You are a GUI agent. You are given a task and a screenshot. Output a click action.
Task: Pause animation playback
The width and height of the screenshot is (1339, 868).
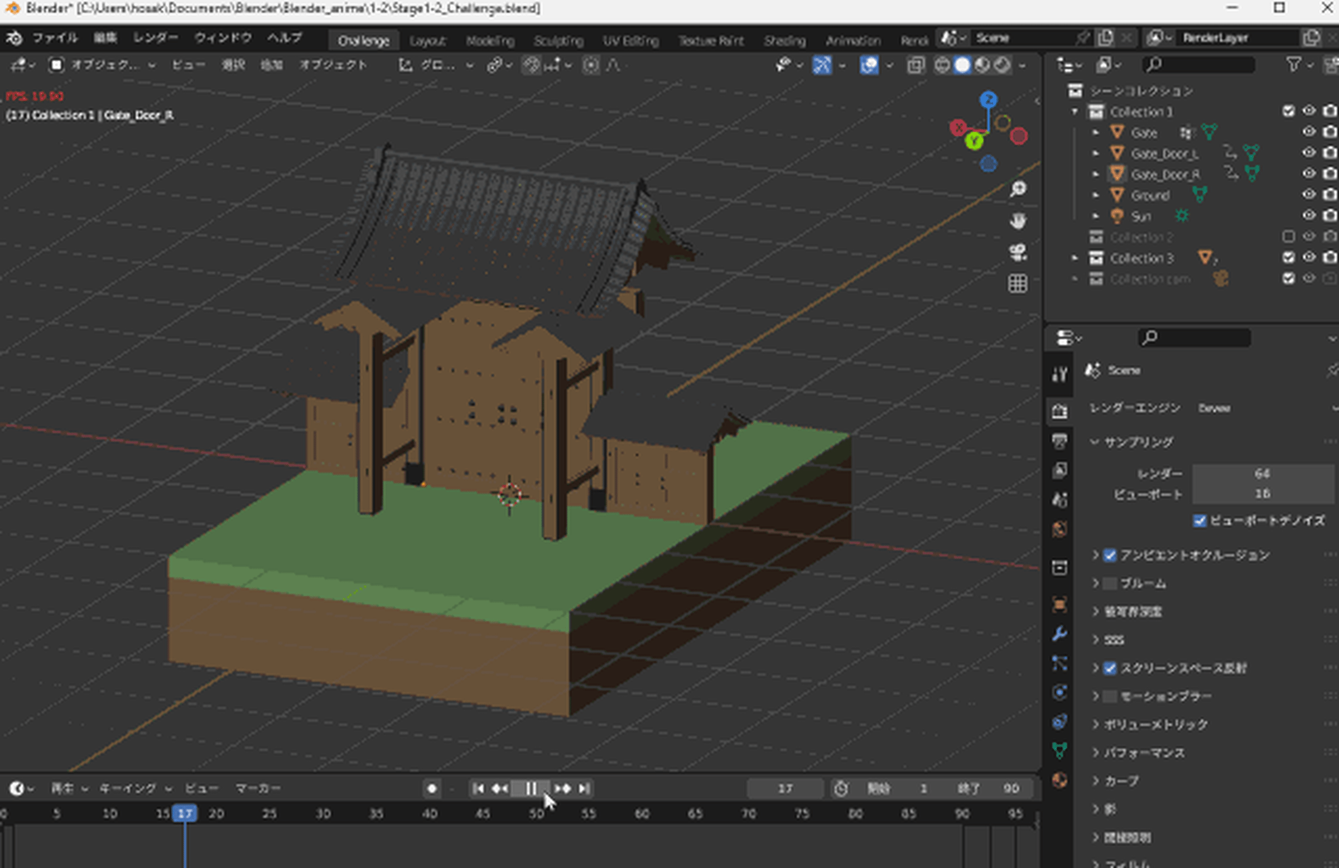(531, 789)
